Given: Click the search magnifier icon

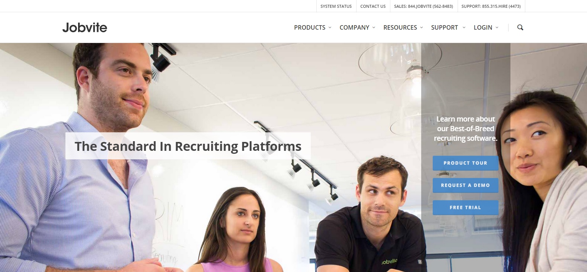Looking at the screenshot, I should [x=520, y=27].
